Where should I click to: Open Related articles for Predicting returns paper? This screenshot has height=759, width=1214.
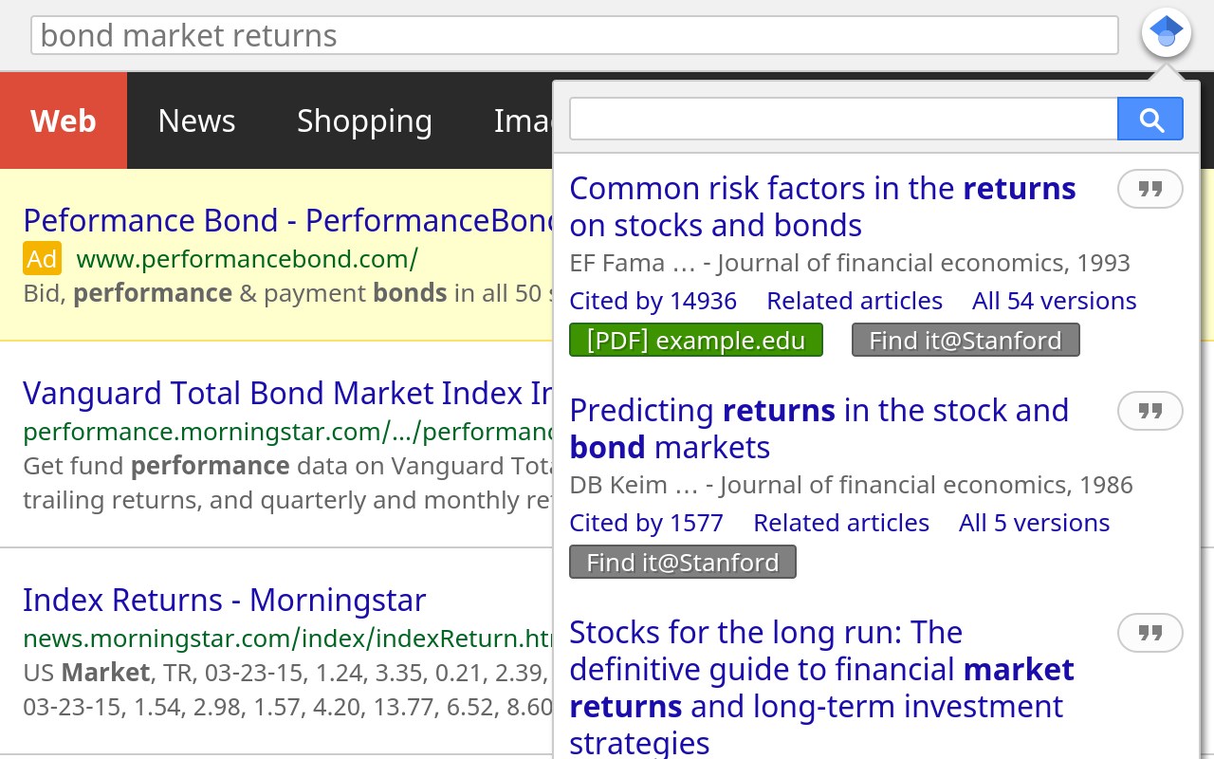tap(841, 523)
